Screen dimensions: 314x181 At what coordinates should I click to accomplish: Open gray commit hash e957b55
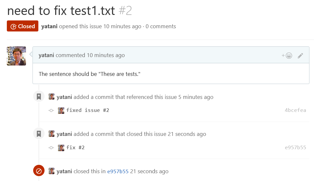(295, 148)
